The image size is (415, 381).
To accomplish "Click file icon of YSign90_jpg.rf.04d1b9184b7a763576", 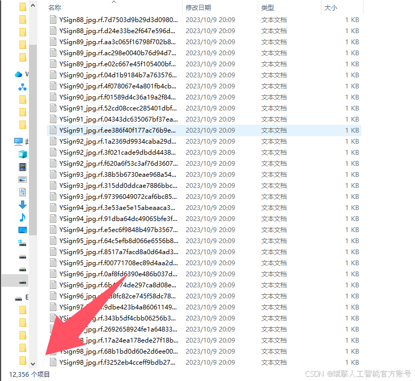I will (x=53, y=75).
